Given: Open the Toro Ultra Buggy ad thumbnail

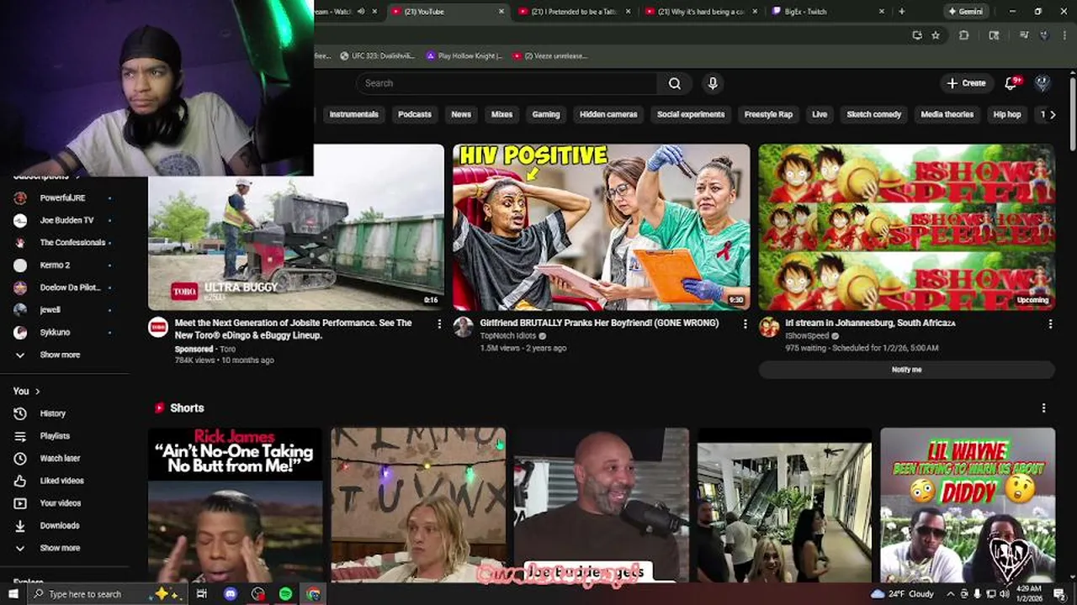Looking at the screenshot, I should tap(296, 227).
